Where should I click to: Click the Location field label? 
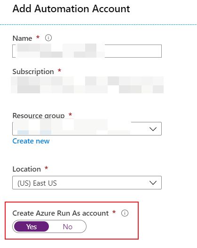pyautogui.click(x=27, y=169)
